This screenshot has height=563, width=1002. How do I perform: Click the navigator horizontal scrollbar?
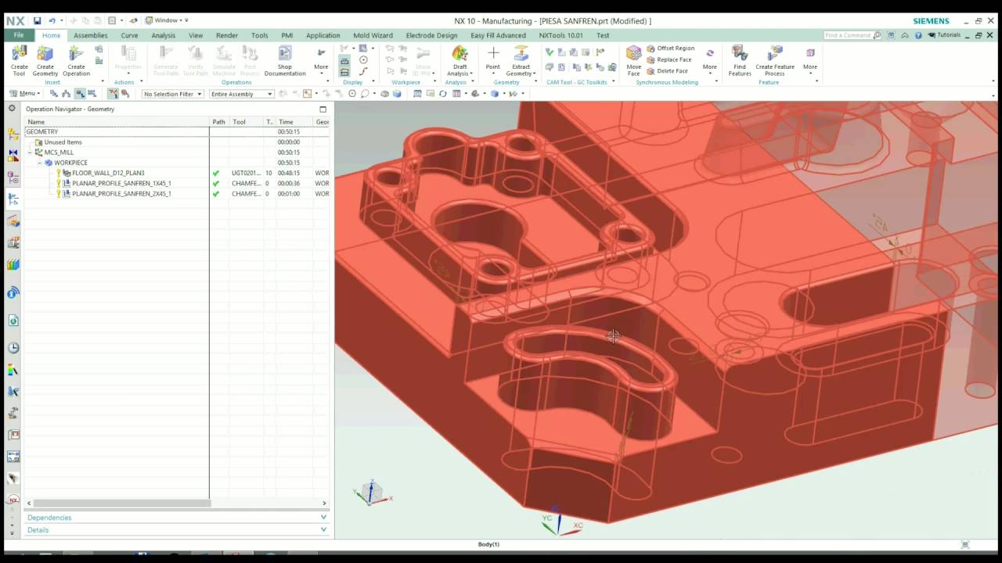click(x=121, y=503)
